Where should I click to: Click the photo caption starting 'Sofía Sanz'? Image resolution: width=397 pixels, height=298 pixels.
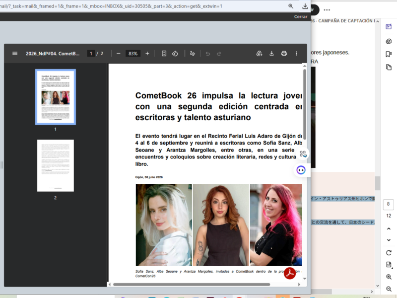coord(218,274)
